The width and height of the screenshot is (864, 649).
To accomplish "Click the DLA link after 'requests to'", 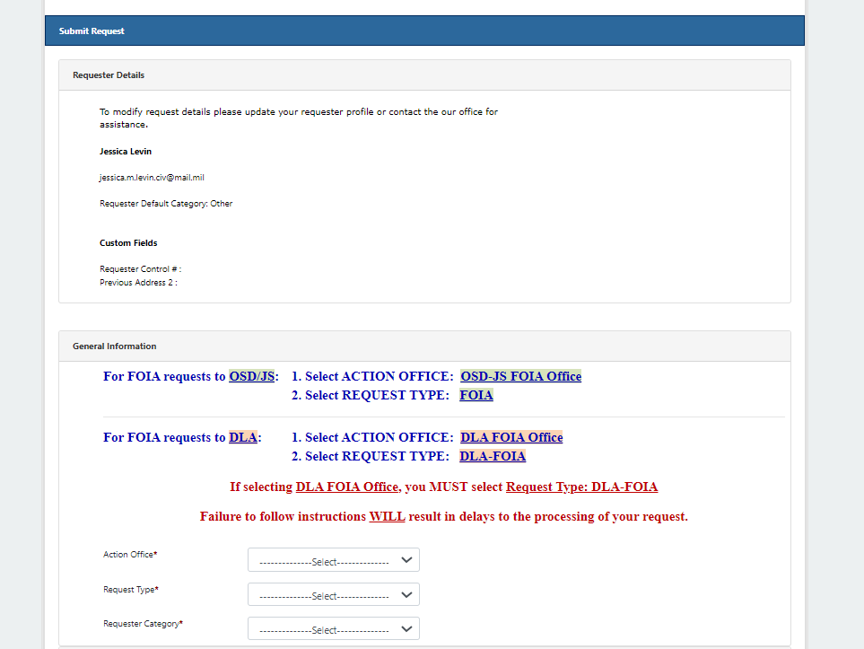I will click(243, 438).
